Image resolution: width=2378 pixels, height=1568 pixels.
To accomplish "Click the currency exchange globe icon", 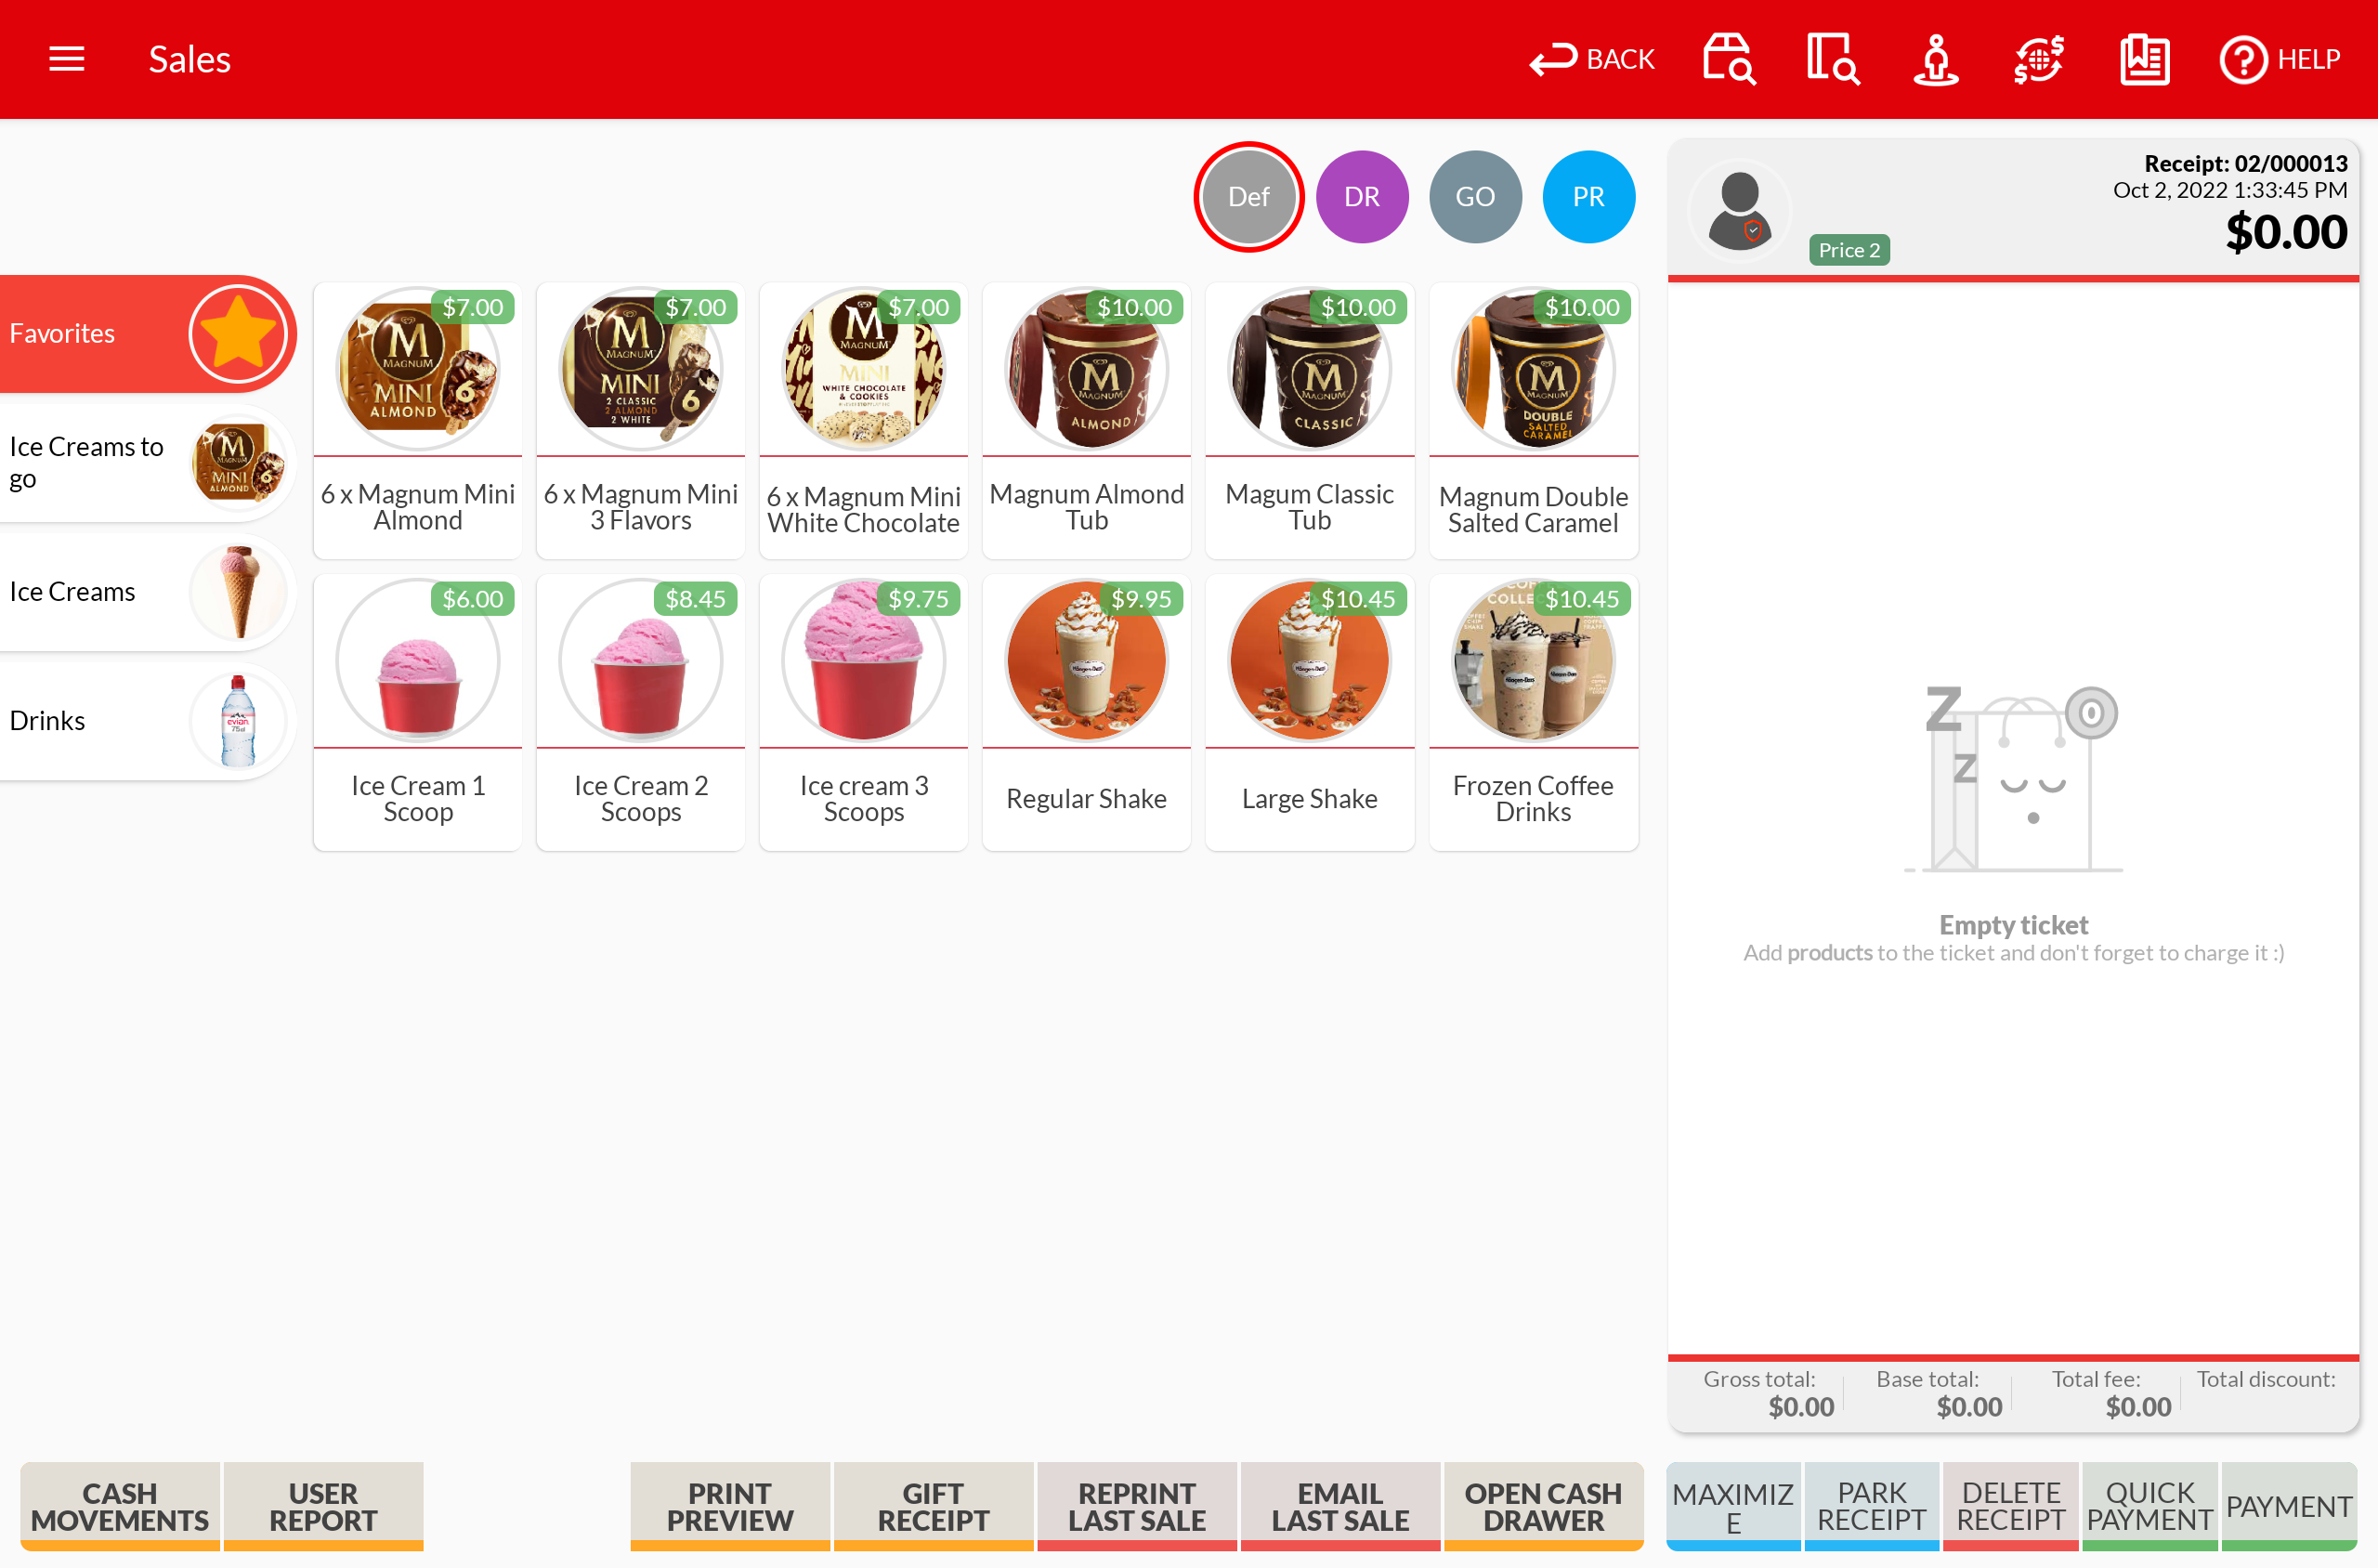I will (2039, 59).
